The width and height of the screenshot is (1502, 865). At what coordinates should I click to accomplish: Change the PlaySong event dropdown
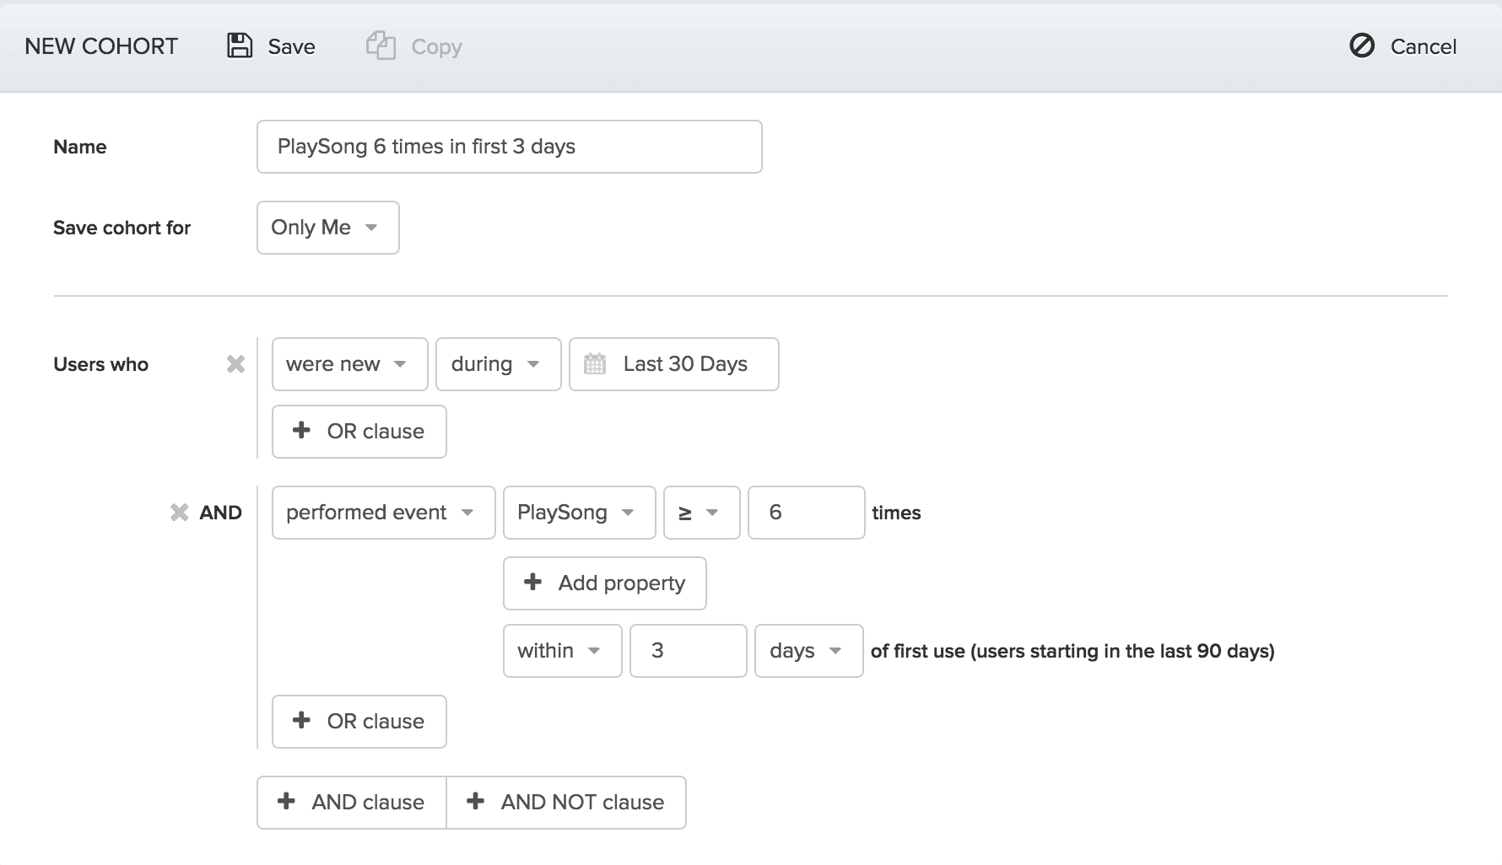click(579, 513)
